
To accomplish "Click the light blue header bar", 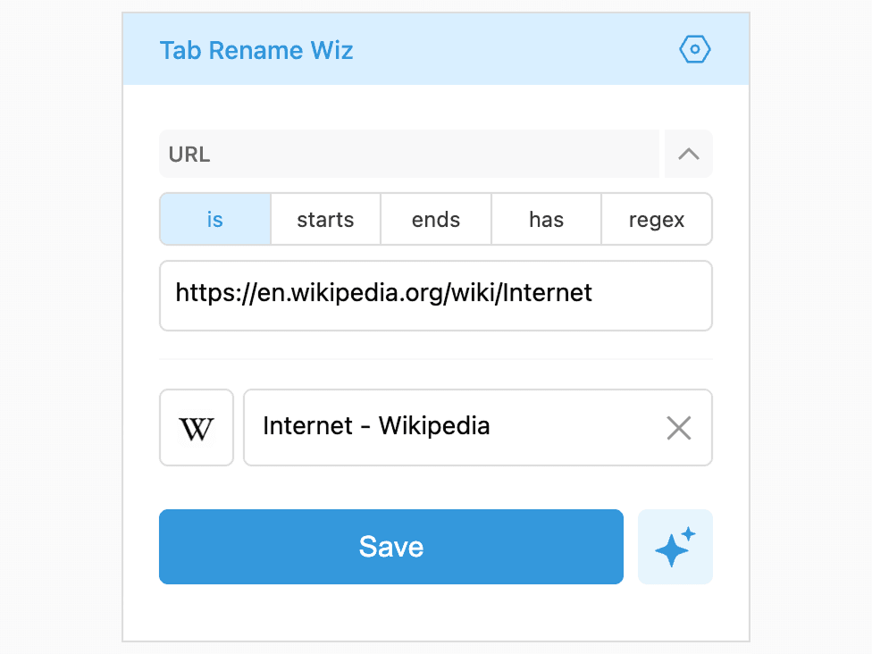I will coord(436,49).
